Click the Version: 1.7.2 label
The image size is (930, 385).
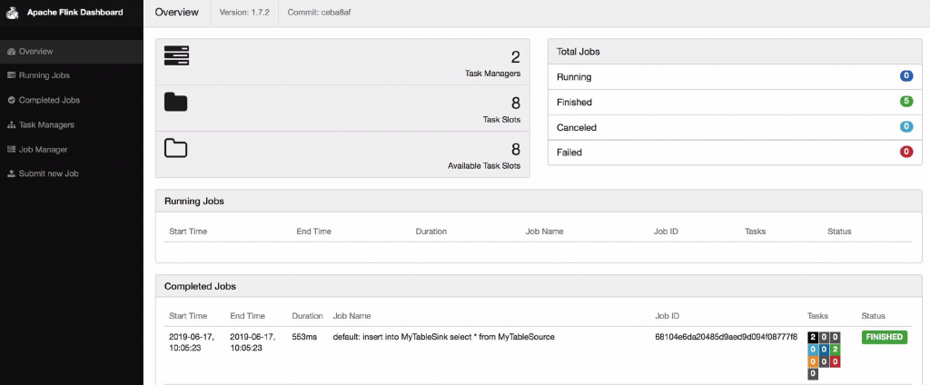click(244, 13)
